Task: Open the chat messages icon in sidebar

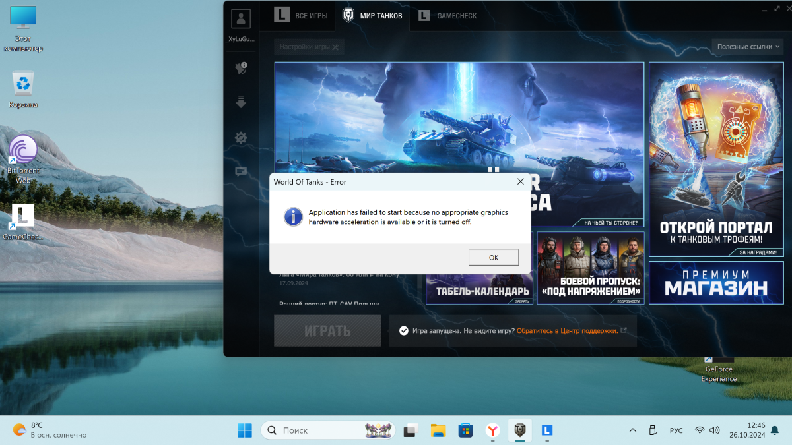Action: tap(241, 172)
